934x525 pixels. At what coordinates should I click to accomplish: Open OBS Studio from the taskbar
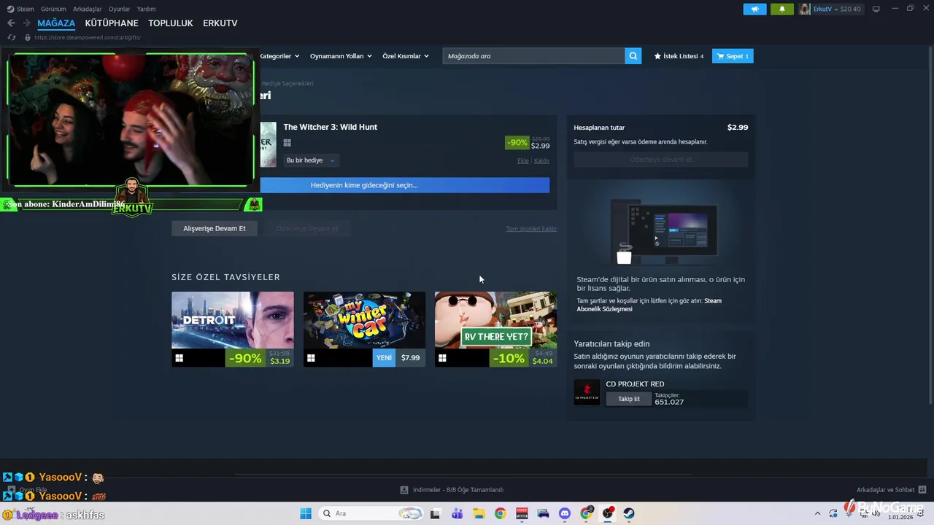[607, 513]
